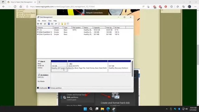The image size is (199, 112).
Task: Open taskbar Search magnifier
Action: [91, 109]
